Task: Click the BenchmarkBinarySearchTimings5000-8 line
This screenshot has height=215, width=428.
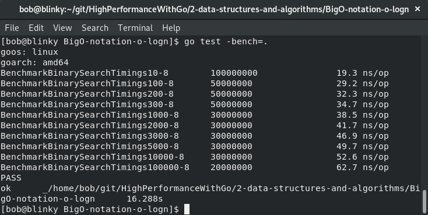Action: coord(195,146)
